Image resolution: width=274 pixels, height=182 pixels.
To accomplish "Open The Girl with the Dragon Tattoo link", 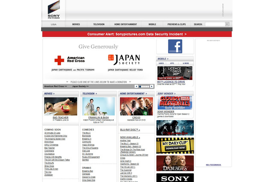I will (x=57, y=160).
